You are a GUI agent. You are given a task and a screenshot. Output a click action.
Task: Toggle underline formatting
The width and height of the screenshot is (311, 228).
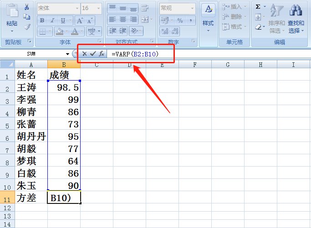63,20
